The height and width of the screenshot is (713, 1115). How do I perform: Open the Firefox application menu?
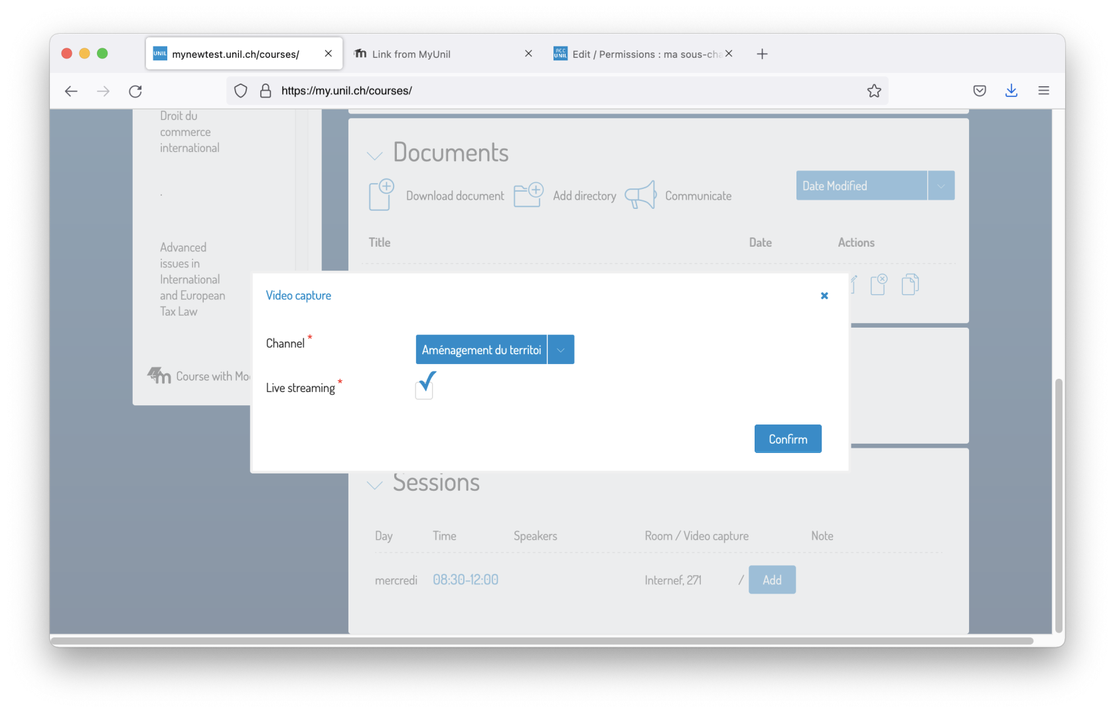point(1043,91)
